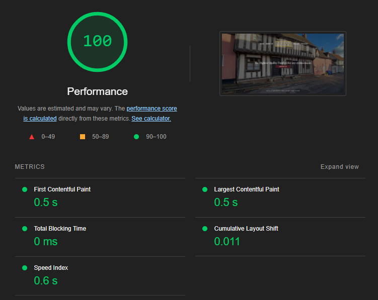Image resolution: width=378 pixels, height=300 pixels.
Task: Click the 0.011 Cumulative Layout Shift value
Action: 227,242
